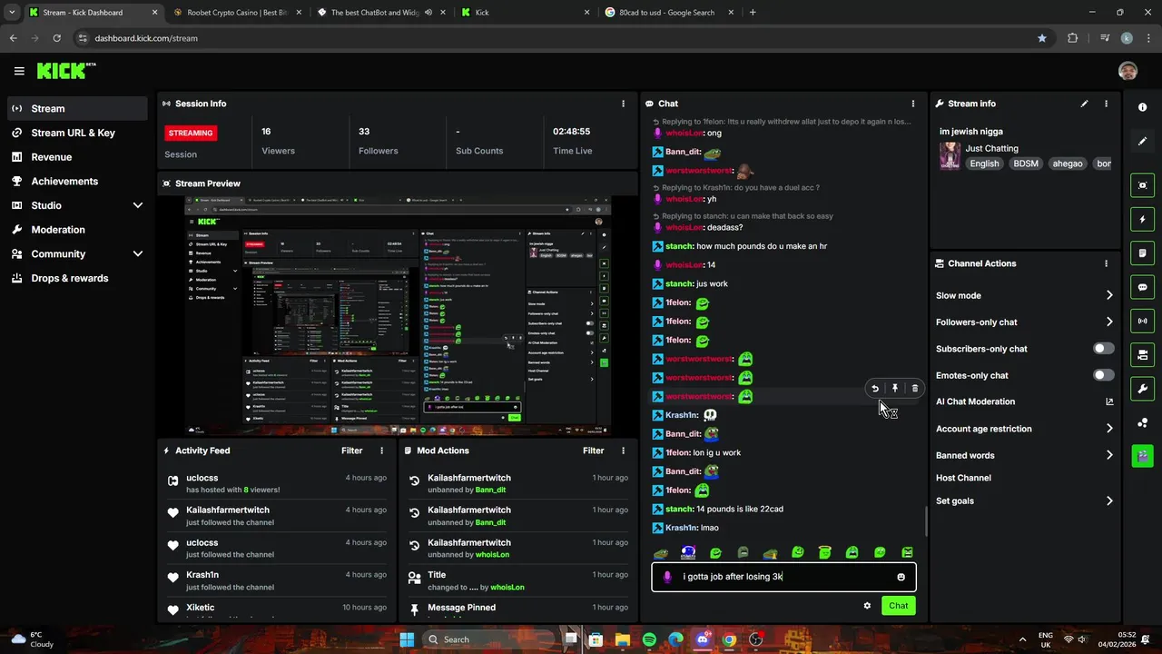
Task: Click the screen capture icon in right toolbar
Action: pos(1142,185)
